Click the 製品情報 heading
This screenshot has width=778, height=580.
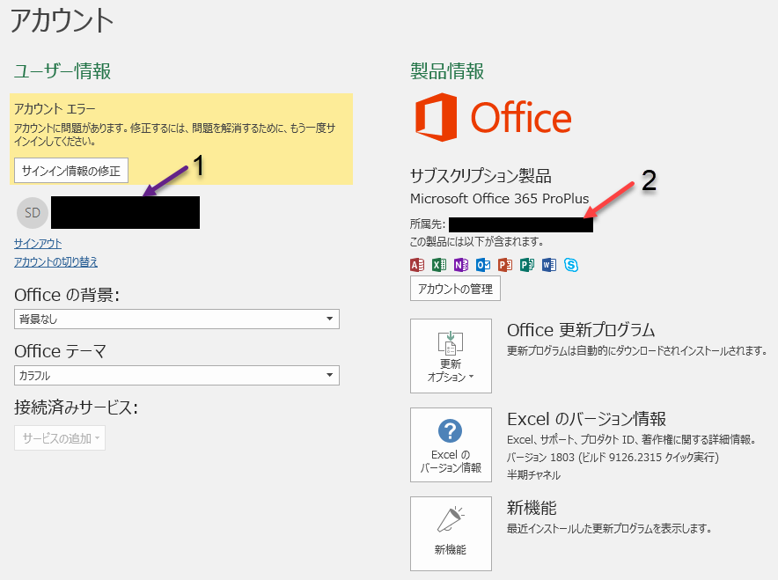tap(447, 71)
